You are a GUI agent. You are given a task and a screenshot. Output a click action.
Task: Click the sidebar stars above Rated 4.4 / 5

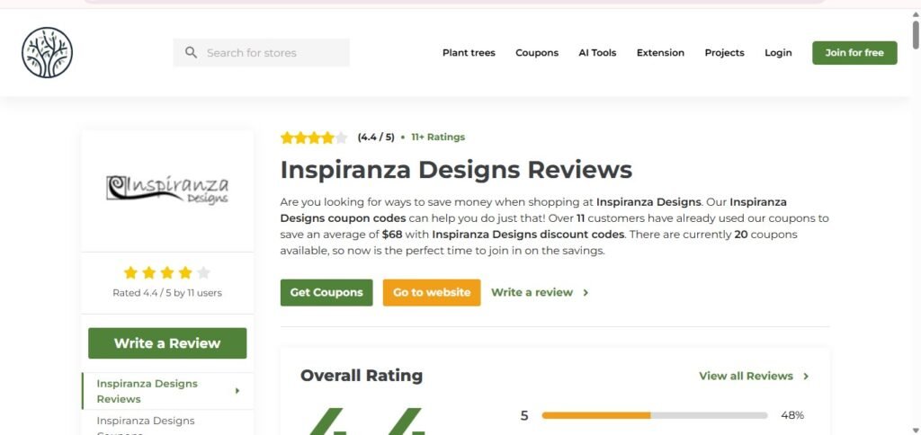pos(167,273)
